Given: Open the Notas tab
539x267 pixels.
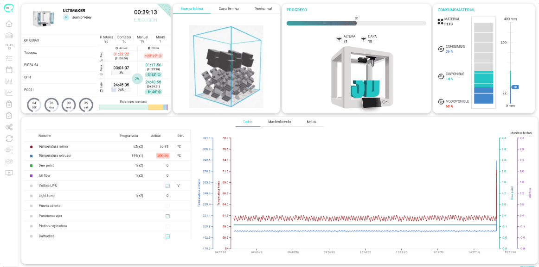Looking at the screenshot, I should 311,122.
